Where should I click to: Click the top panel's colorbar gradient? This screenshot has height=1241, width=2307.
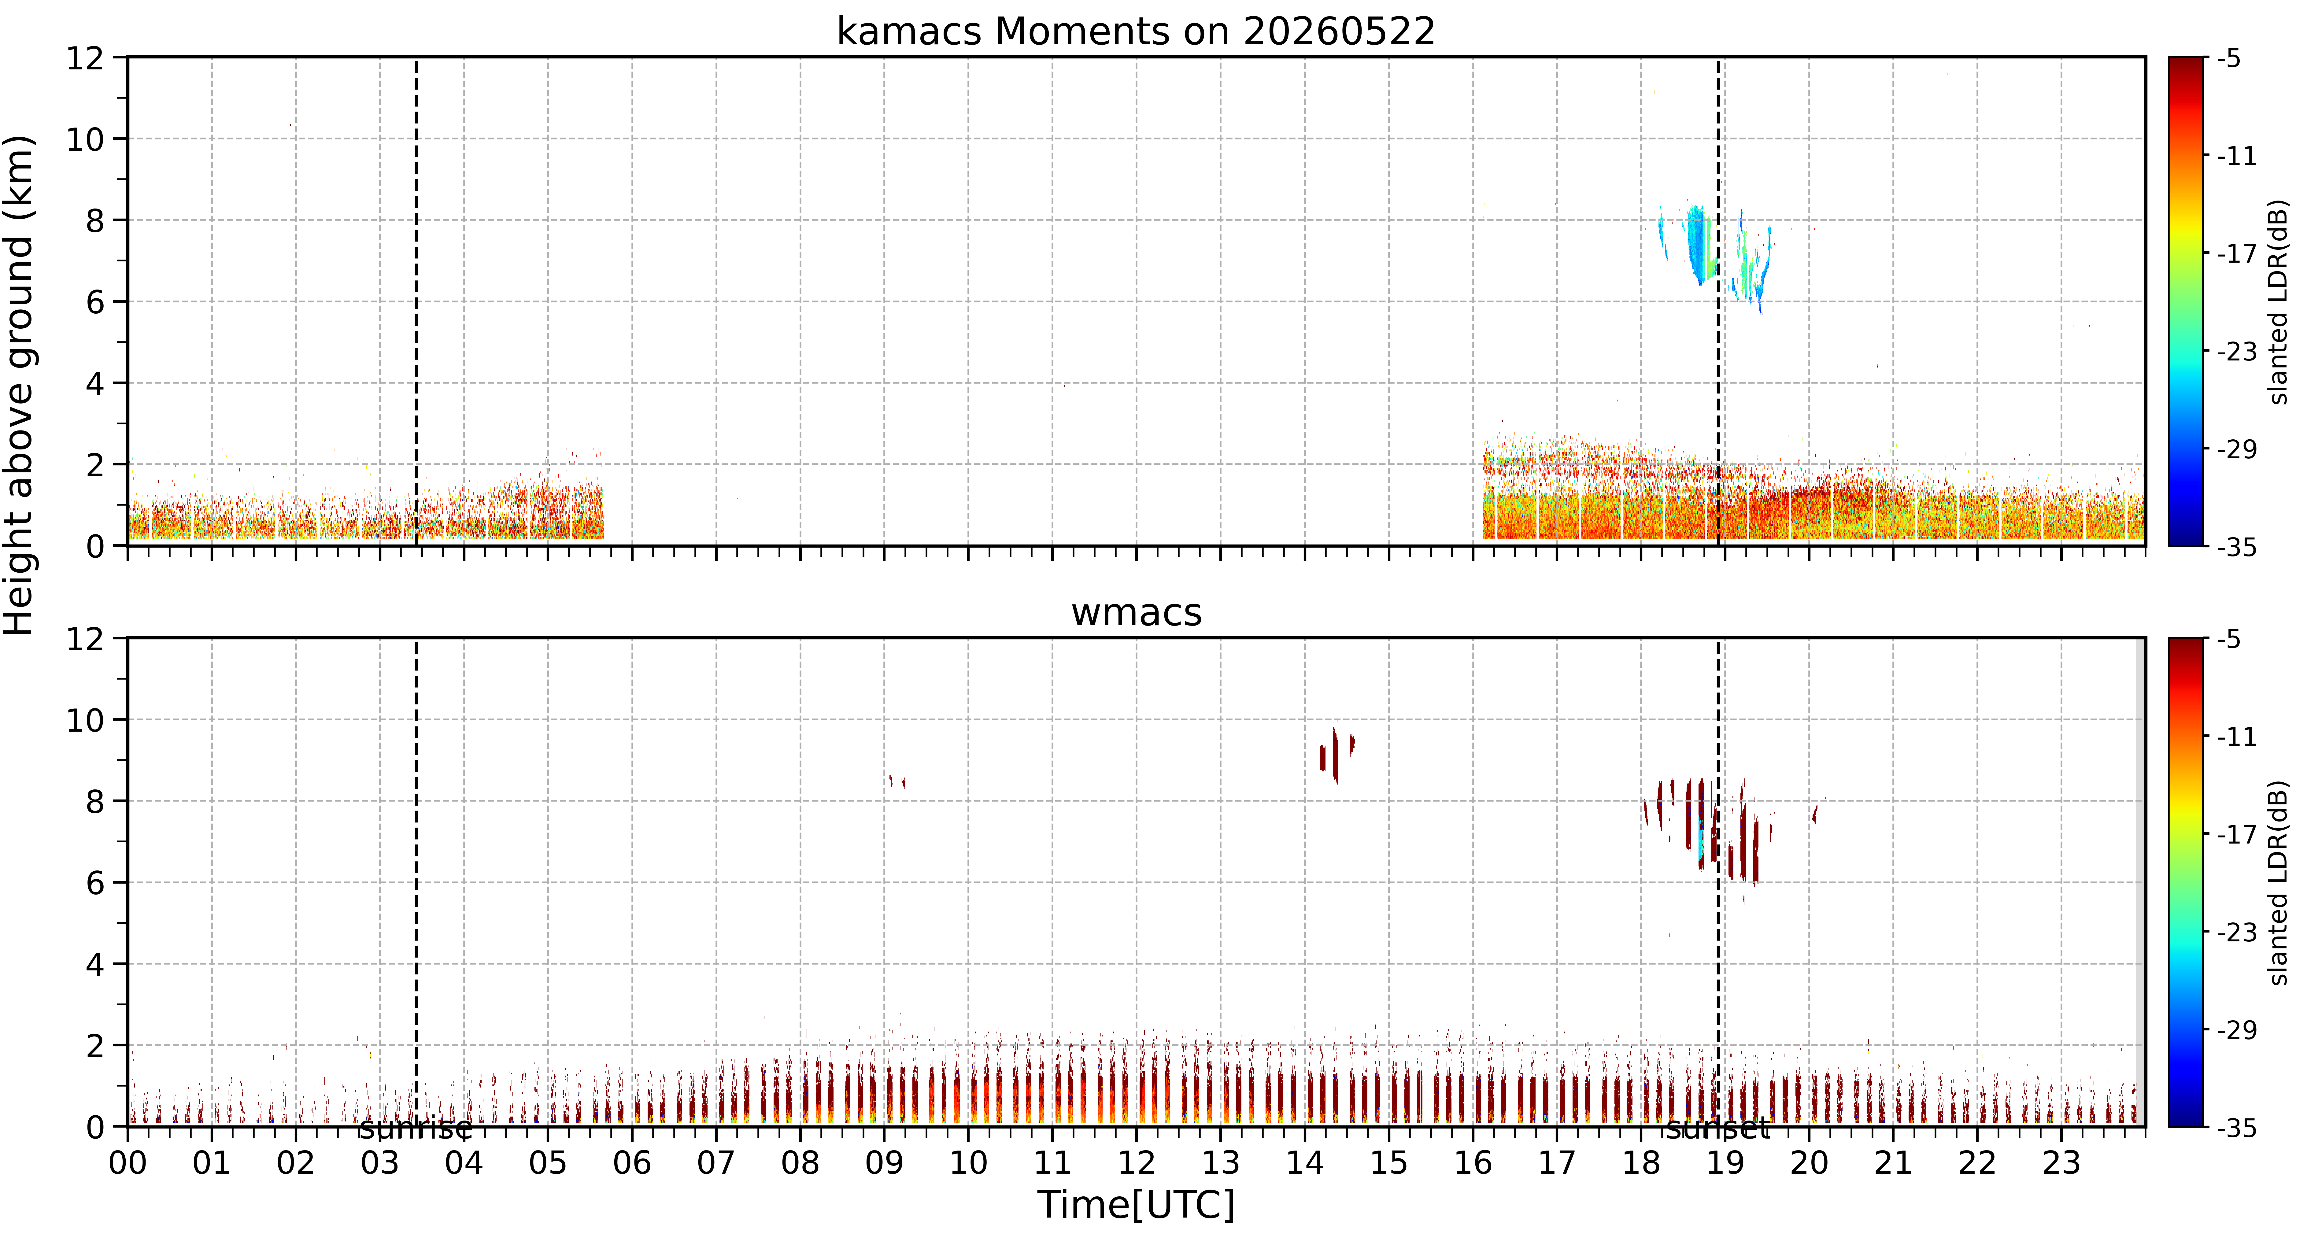[2185, 301]
